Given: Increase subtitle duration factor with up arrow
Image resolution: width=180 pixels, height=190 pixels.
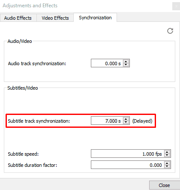Looking at the screenshot, I should [x=167, y=163].
